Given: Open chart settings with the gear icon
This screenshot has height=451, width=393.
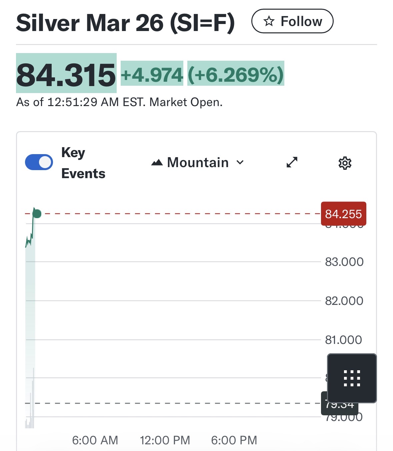Looking at the screenshot, I should point(345,163).
